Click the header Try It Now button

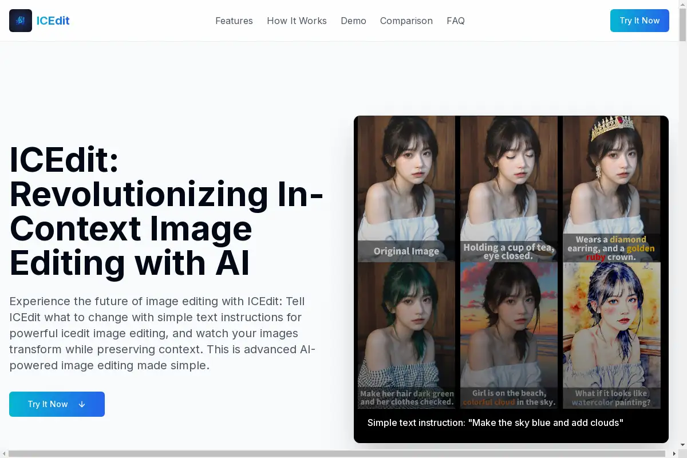click(639, 21)
